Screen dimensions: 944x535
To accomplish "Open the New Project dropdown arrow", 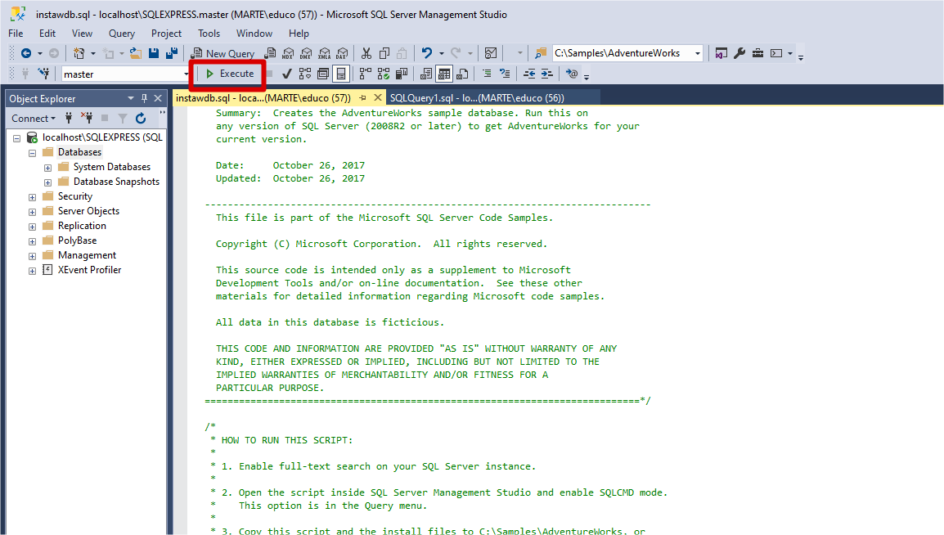I will point(92,53).
